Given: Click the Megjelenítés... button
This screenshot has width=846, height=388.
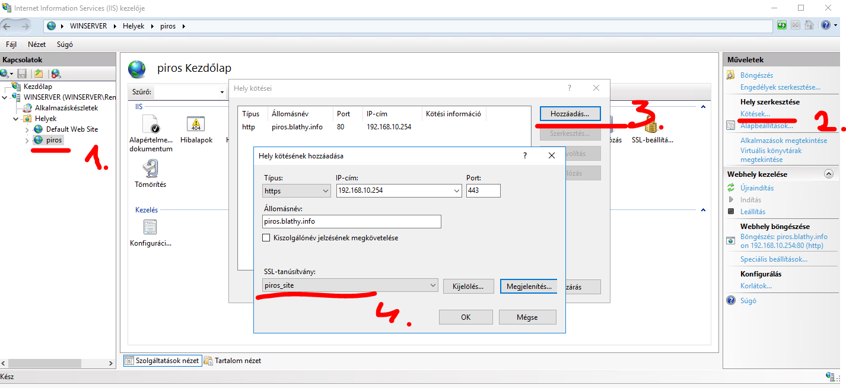Looking at the screenshot, I should 529,286.
